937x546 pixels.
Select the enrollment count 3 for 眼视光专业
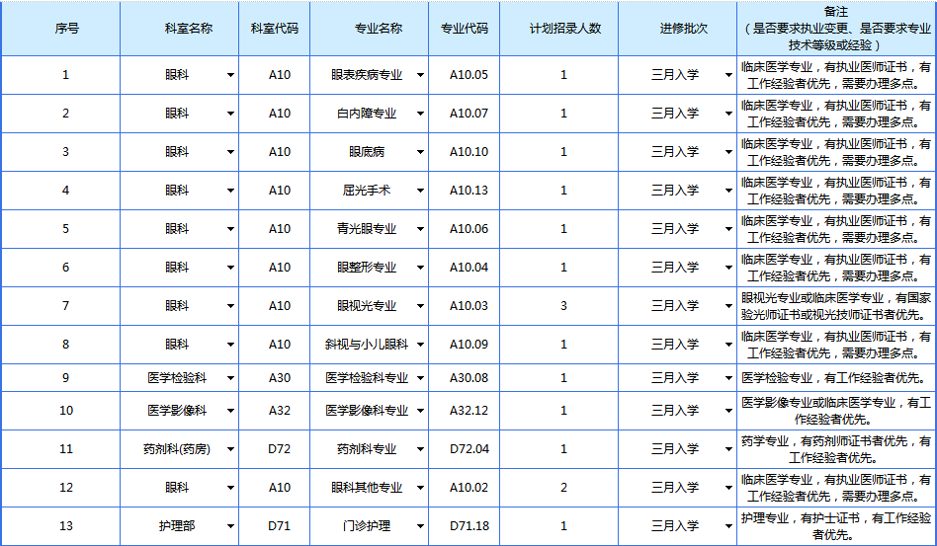[x=563, y=306]
